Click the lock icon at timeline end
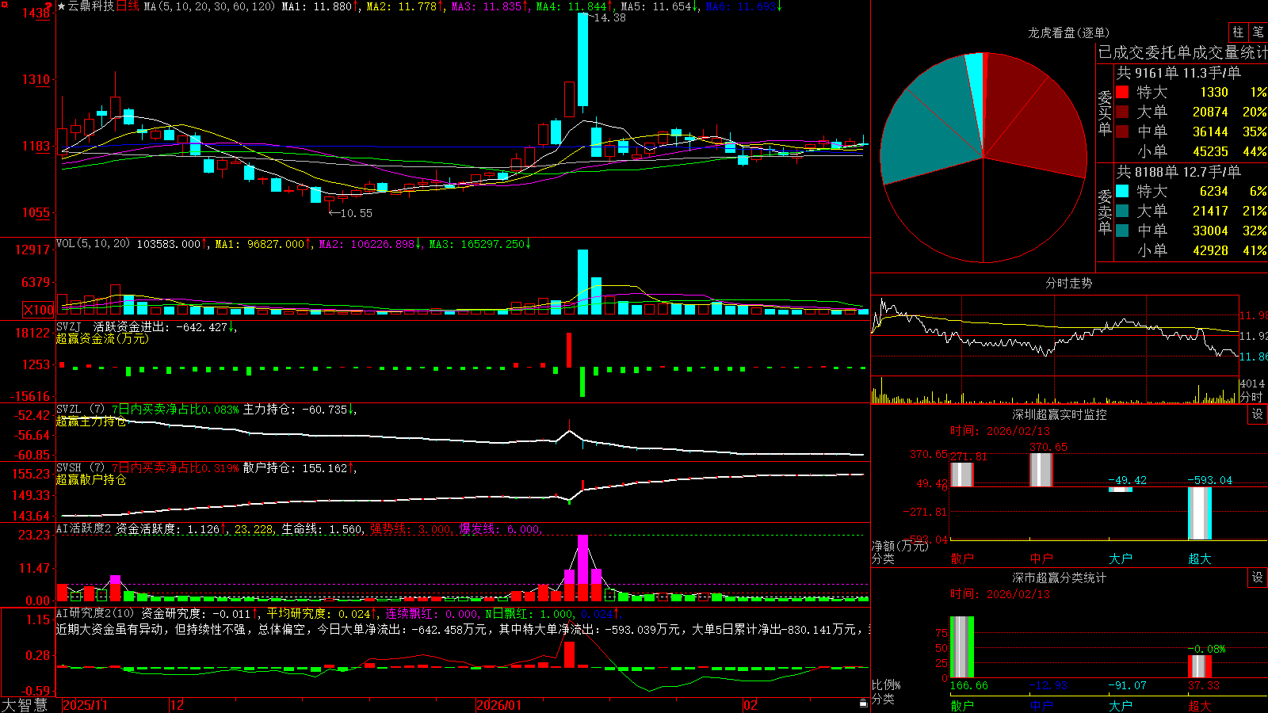 (864, 703)
